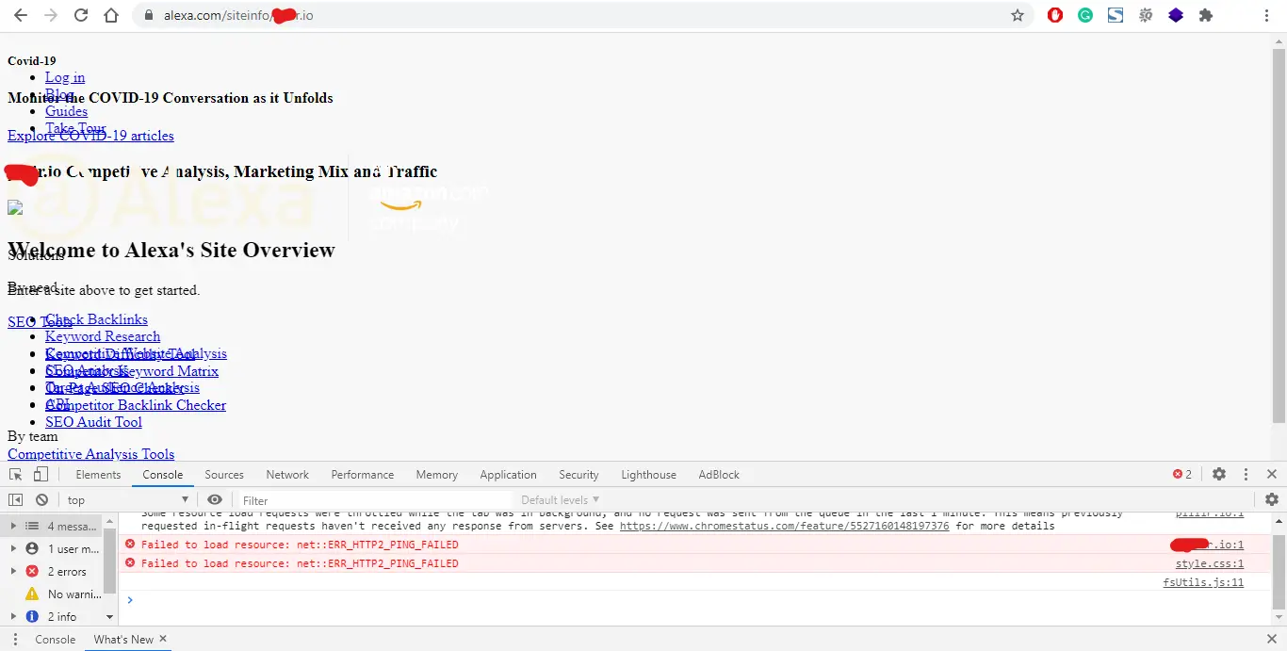
Task: Open the Grammarly extension icon
Action: tap(1085, 15)
